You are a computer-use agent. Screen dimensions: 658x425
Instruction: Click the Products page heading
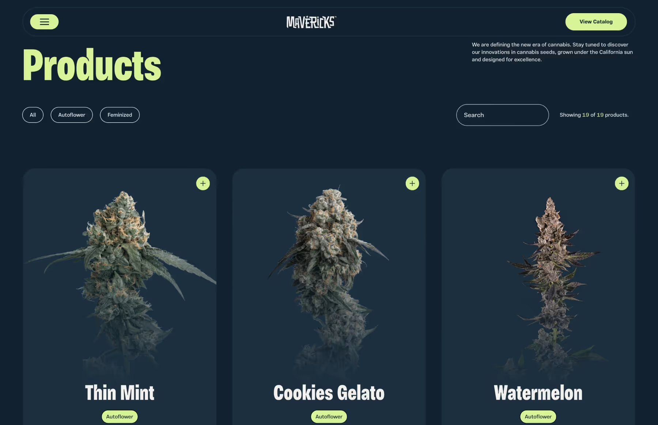click(92, 65)
